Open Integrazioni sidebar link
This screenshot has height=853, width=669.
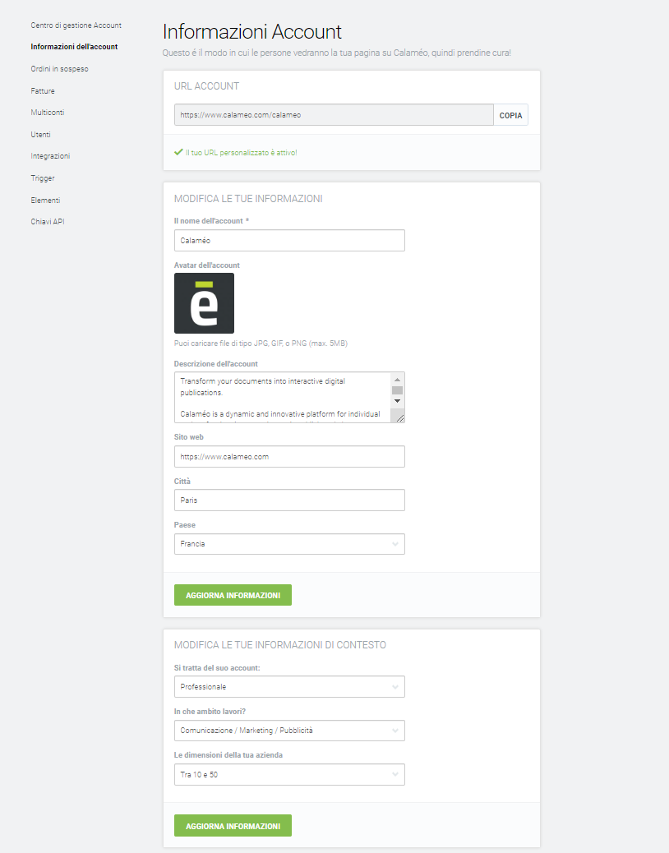click(x=50, y=156)
